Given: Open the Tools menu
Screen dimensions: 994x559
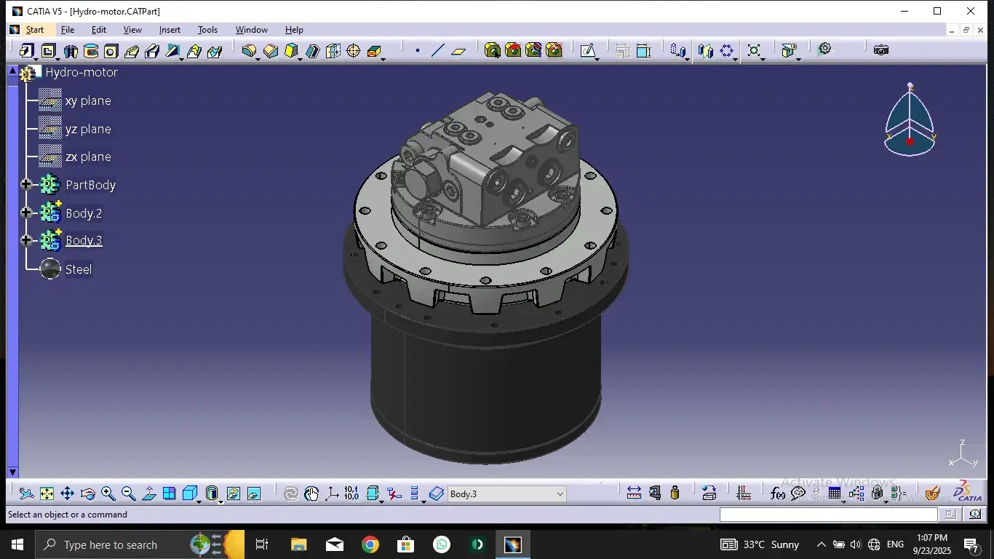Looking at the screenshot, I should [207, 30].
